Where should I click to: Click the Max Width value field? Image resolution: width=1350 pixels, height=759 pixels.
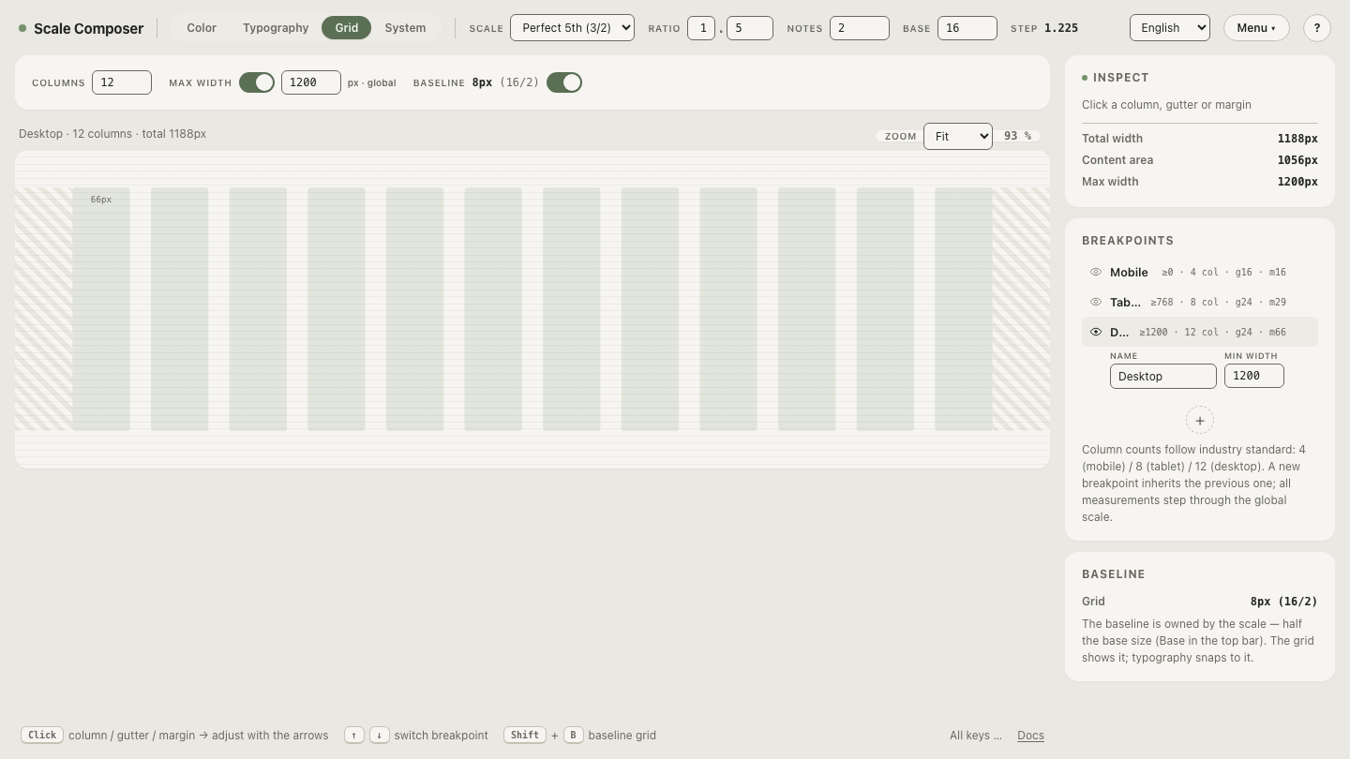[x=311, y=82]
